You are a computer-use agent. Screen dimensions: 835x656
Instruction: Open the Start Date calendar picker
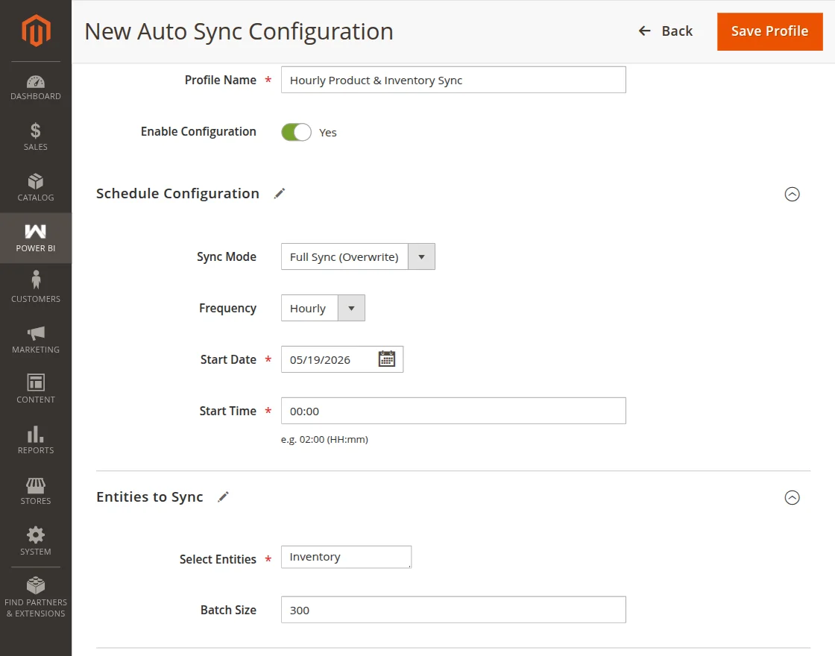tap(387, 359)
